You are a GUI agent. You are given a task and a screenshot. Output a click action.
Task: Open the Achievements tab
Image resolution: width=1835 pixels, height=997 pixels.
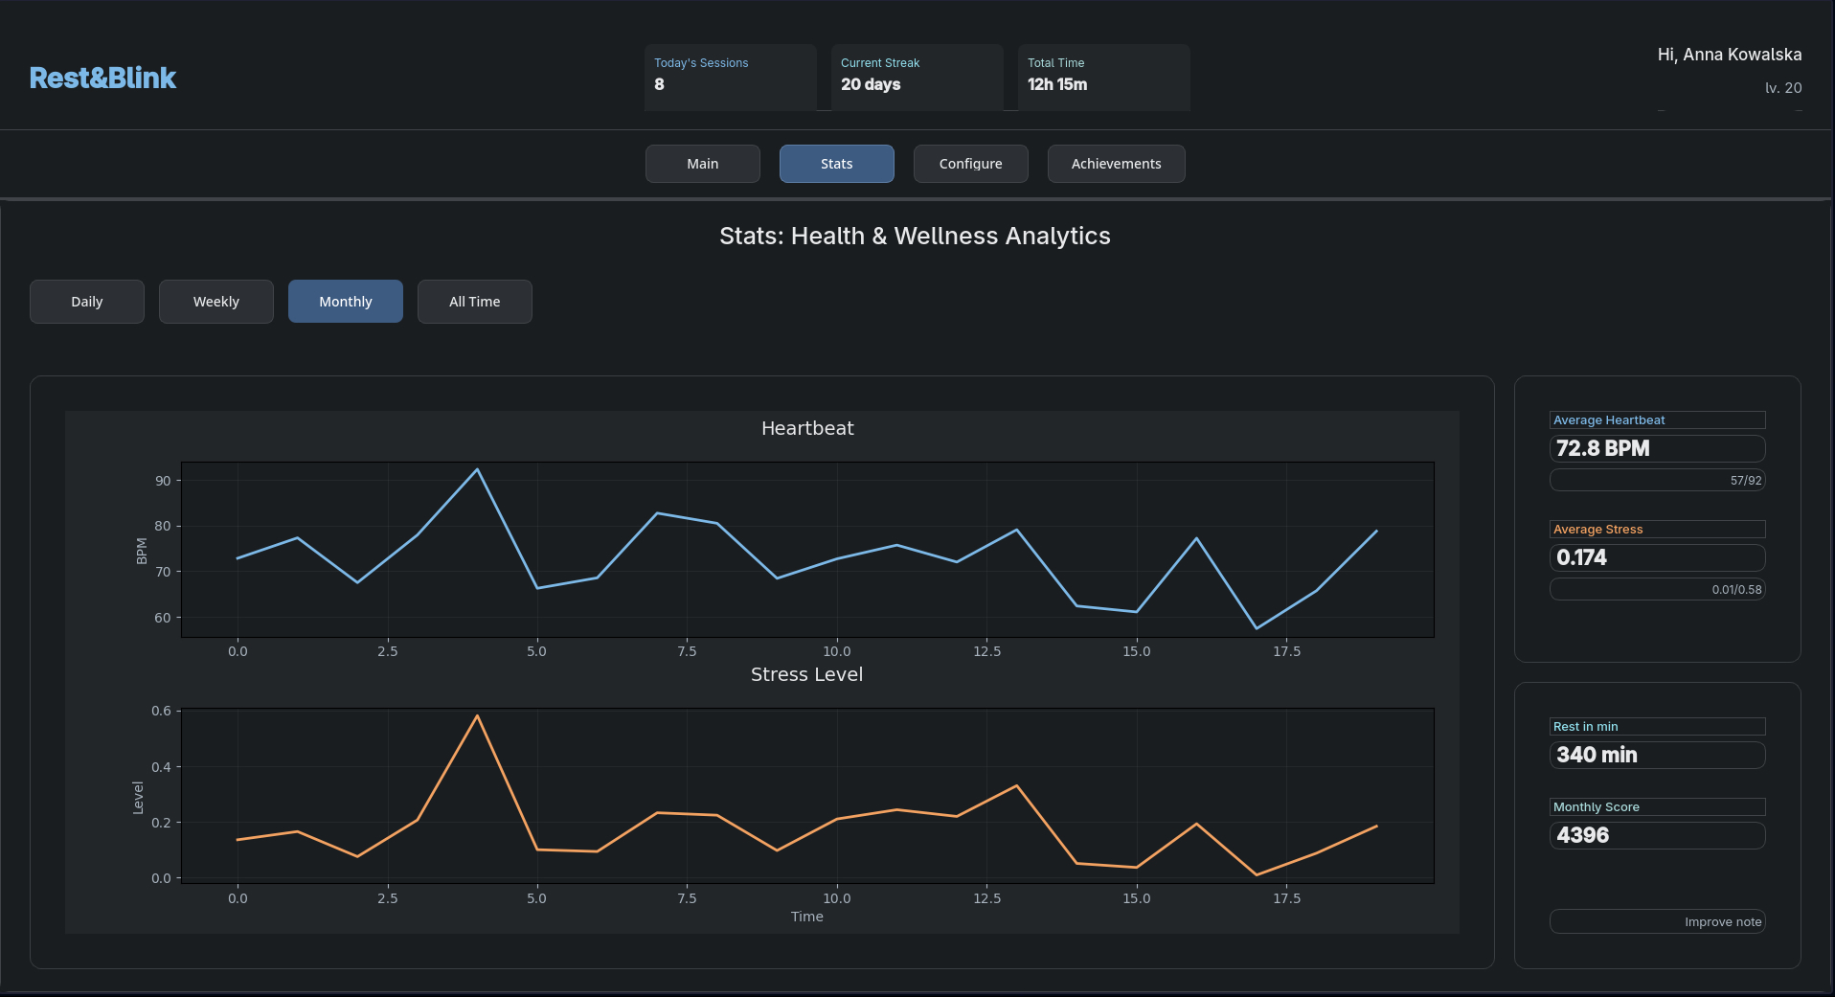(x=1116, y=164)
